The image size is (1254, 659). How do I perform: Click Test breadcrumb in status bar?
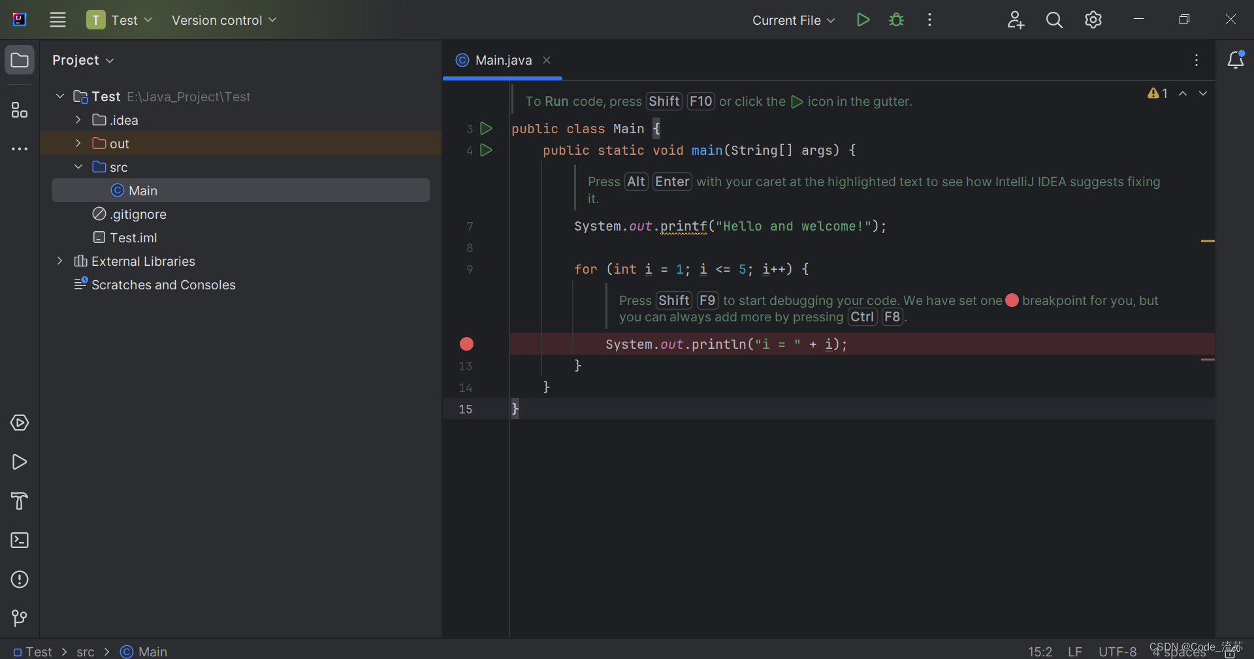tap(33, 651)
